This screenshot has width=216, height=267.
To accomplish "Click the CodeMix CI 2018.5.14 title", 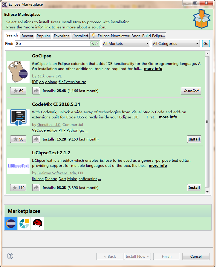I will point(56,104).
